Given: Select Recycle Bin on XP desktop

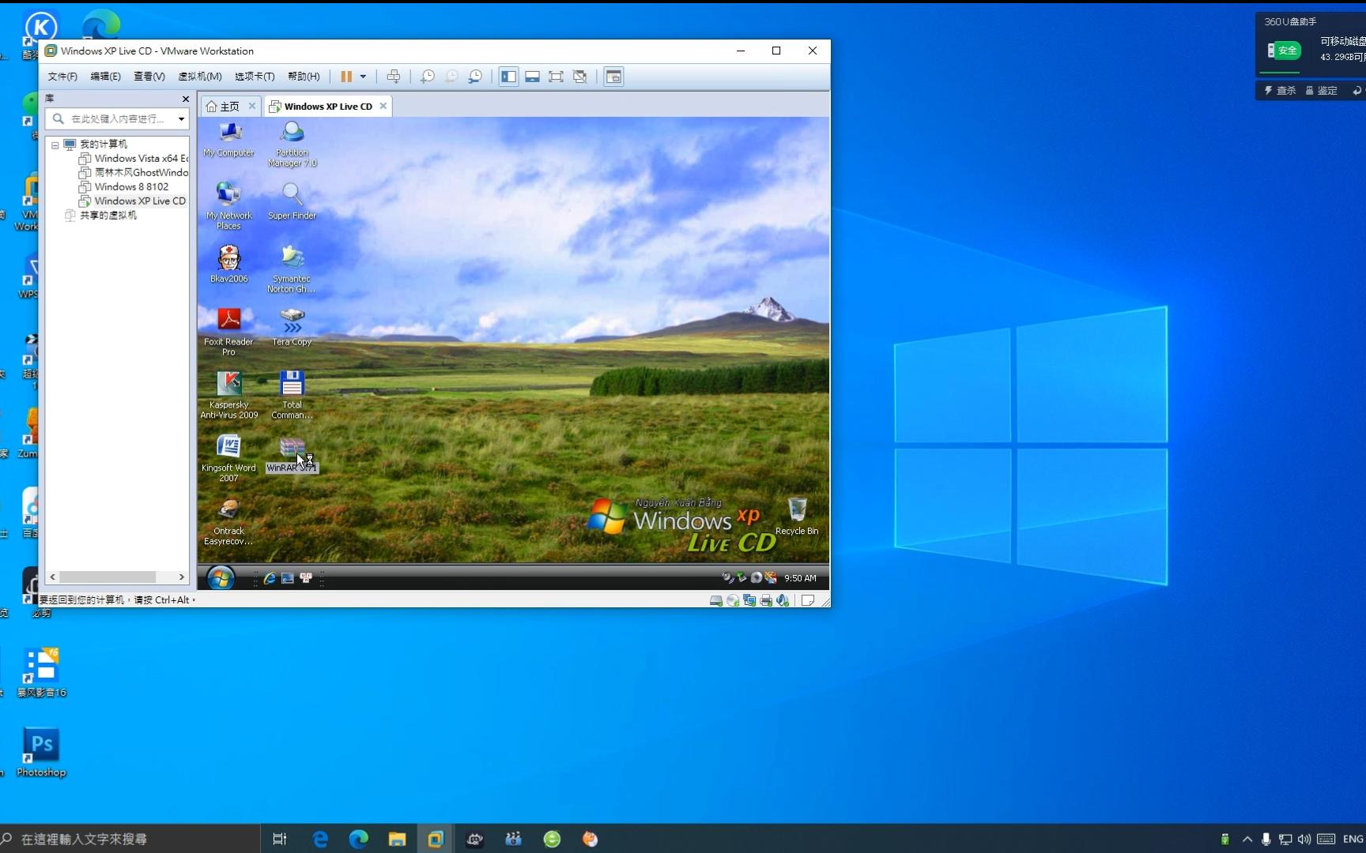Looking at the screenshot, I should click(x=797, y=517).
